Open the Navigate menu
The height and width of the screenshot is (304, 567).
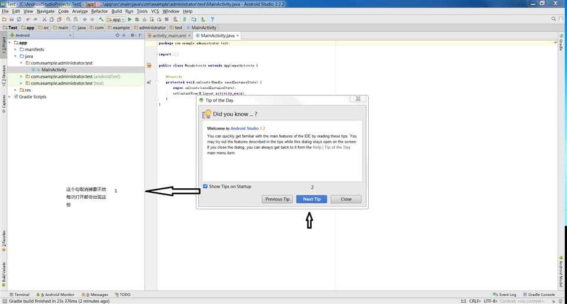tap(45, 11)
